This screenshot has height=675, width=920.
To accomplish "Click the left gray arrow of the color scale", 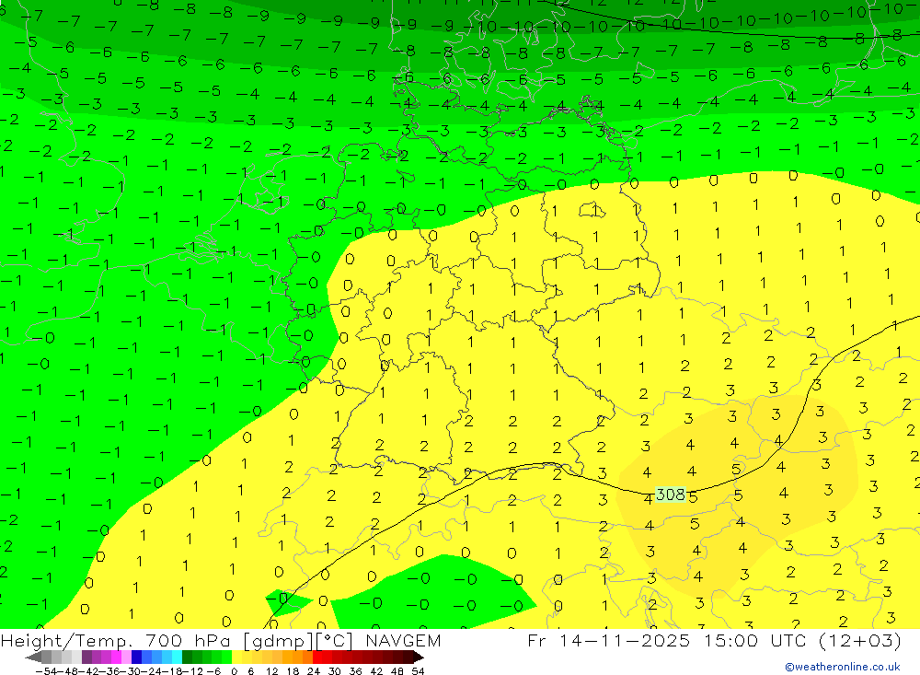I will (33, 657).
